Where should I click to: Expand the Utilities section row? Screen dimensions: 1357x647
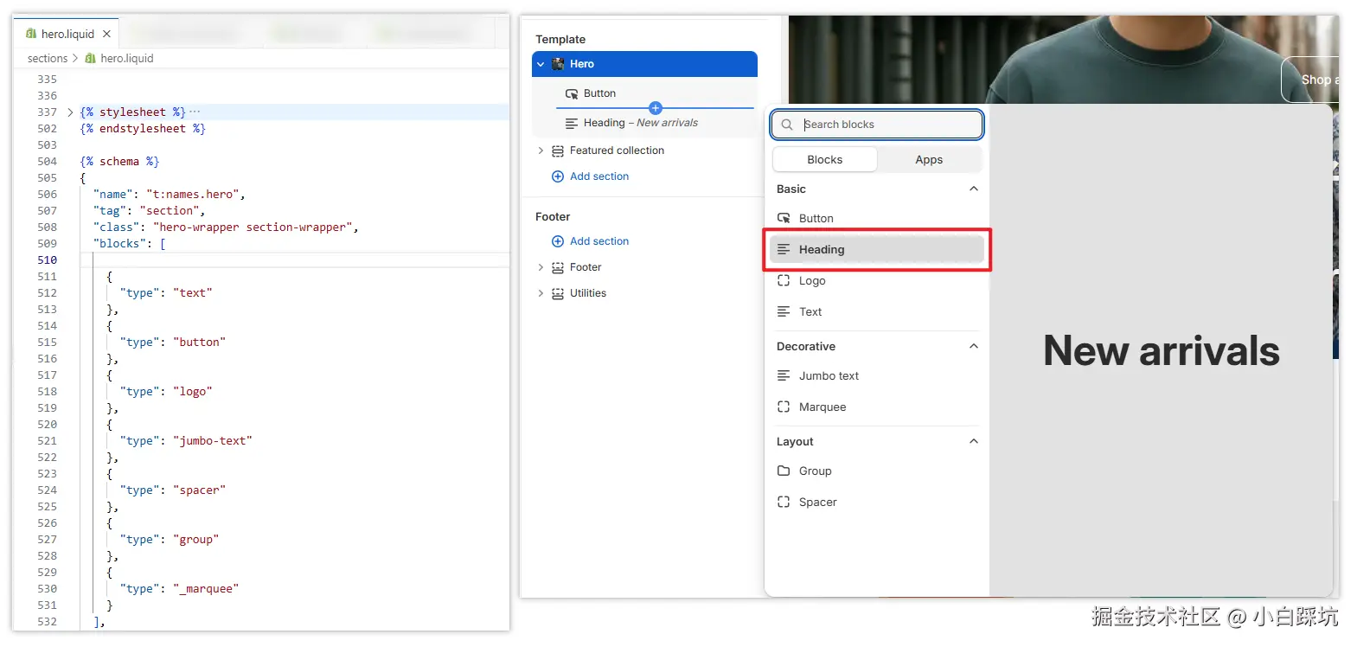click(x=541, y=293)
